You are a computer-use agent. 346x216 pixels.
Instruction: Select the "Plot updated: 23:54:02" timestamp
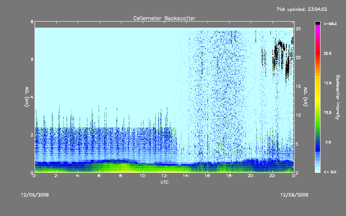tap(302, 9)
